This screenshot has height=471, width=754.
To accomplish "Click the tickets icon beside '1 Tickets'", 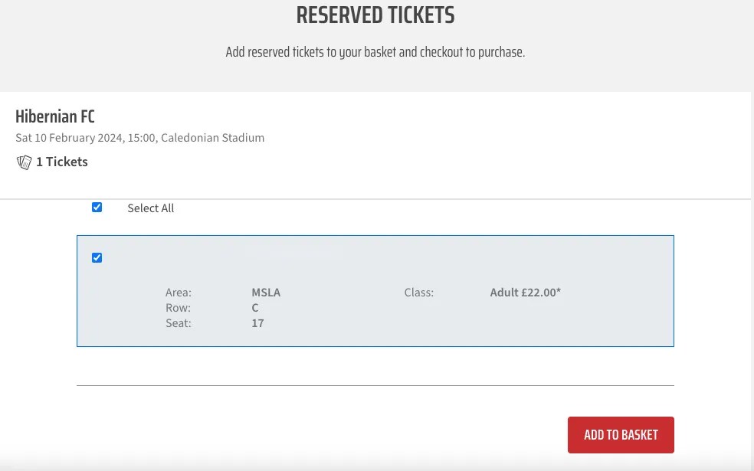I will tap(24, 162).
